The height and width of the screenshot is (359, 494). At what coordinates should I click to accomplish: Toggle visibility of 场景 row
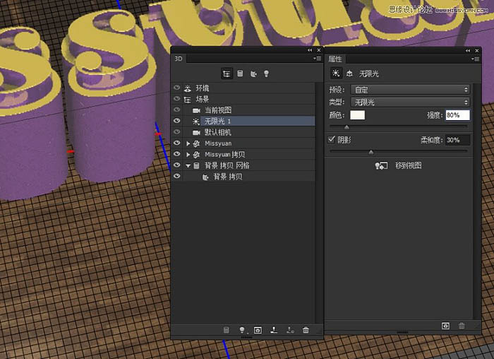click(176, 99)
